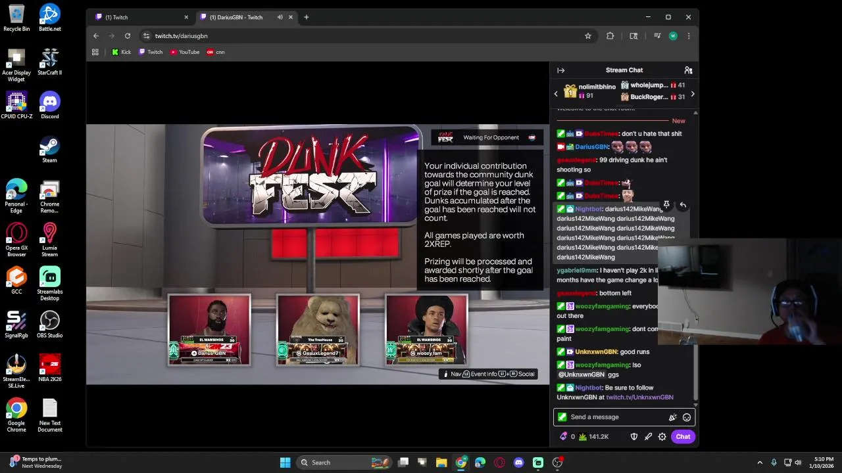Open the shield mode icon
842x473 pixels.
point(634,436)
